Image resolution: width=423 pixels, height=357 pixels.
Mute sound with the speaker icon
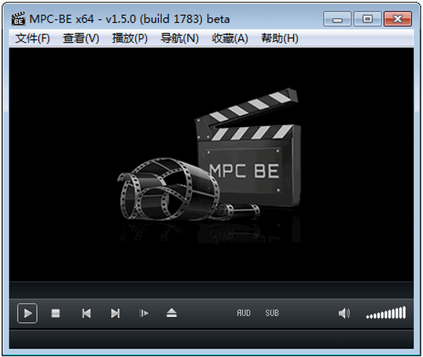click(x=344, y=313)
